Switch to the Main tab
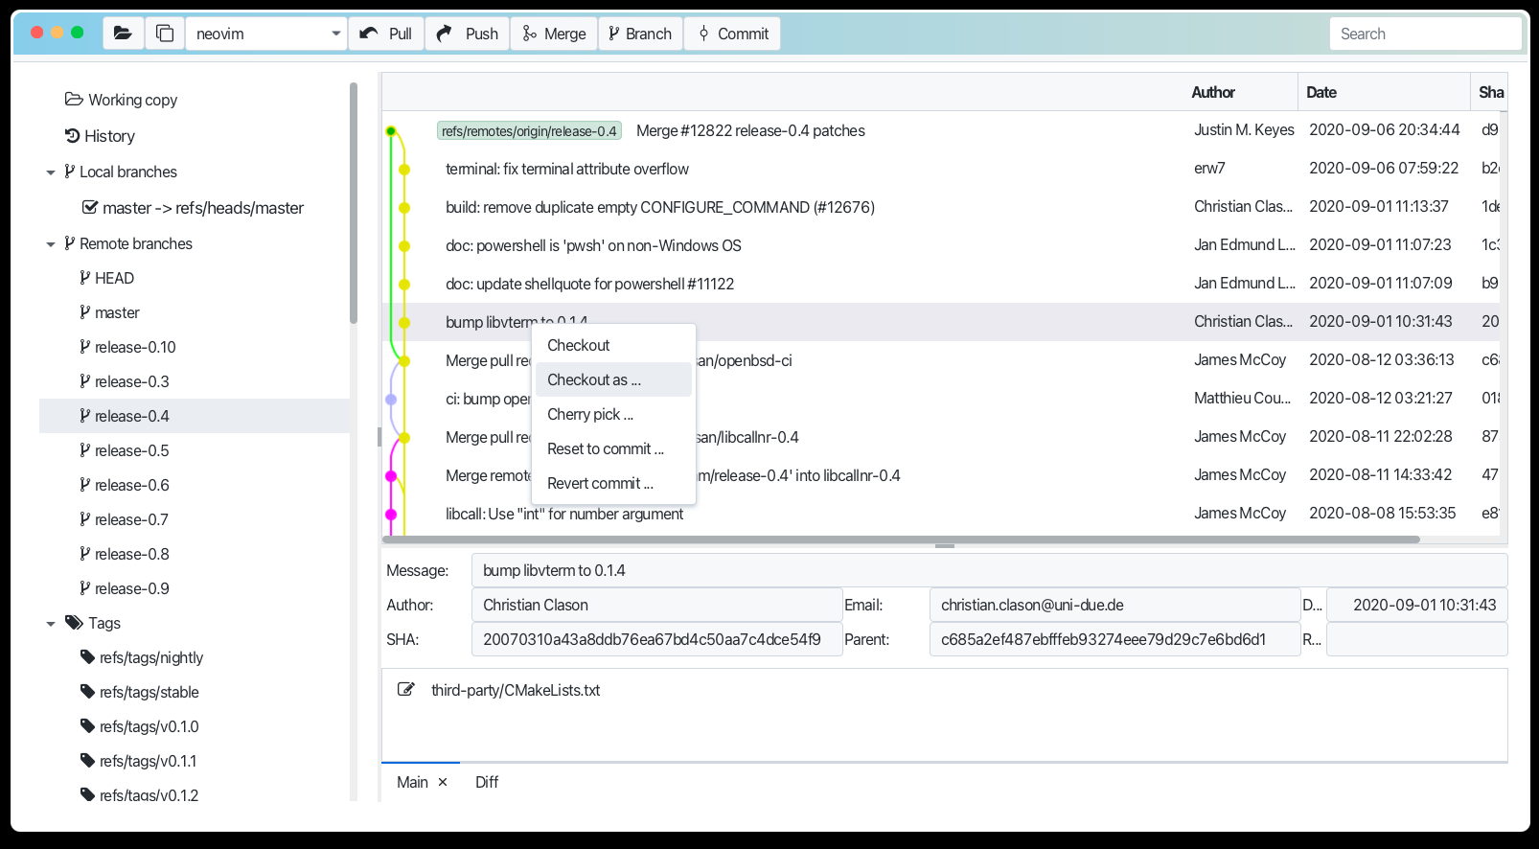 point(412,782)
